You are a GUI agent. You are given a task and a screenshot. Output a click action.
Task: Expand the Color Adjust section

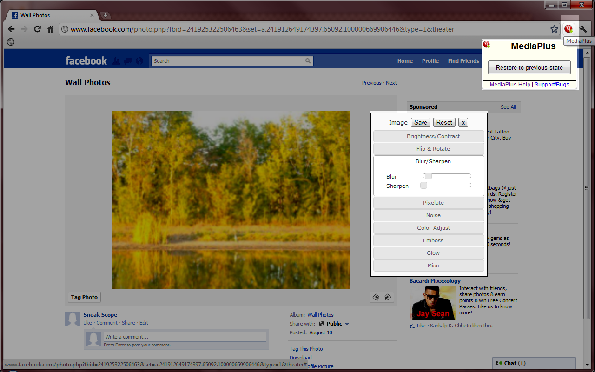tap(429, 228)
